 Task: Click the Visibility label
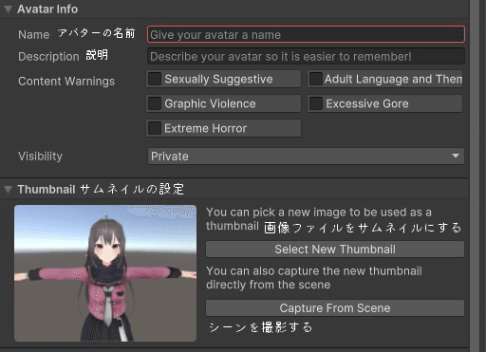[x=40, y=157]
